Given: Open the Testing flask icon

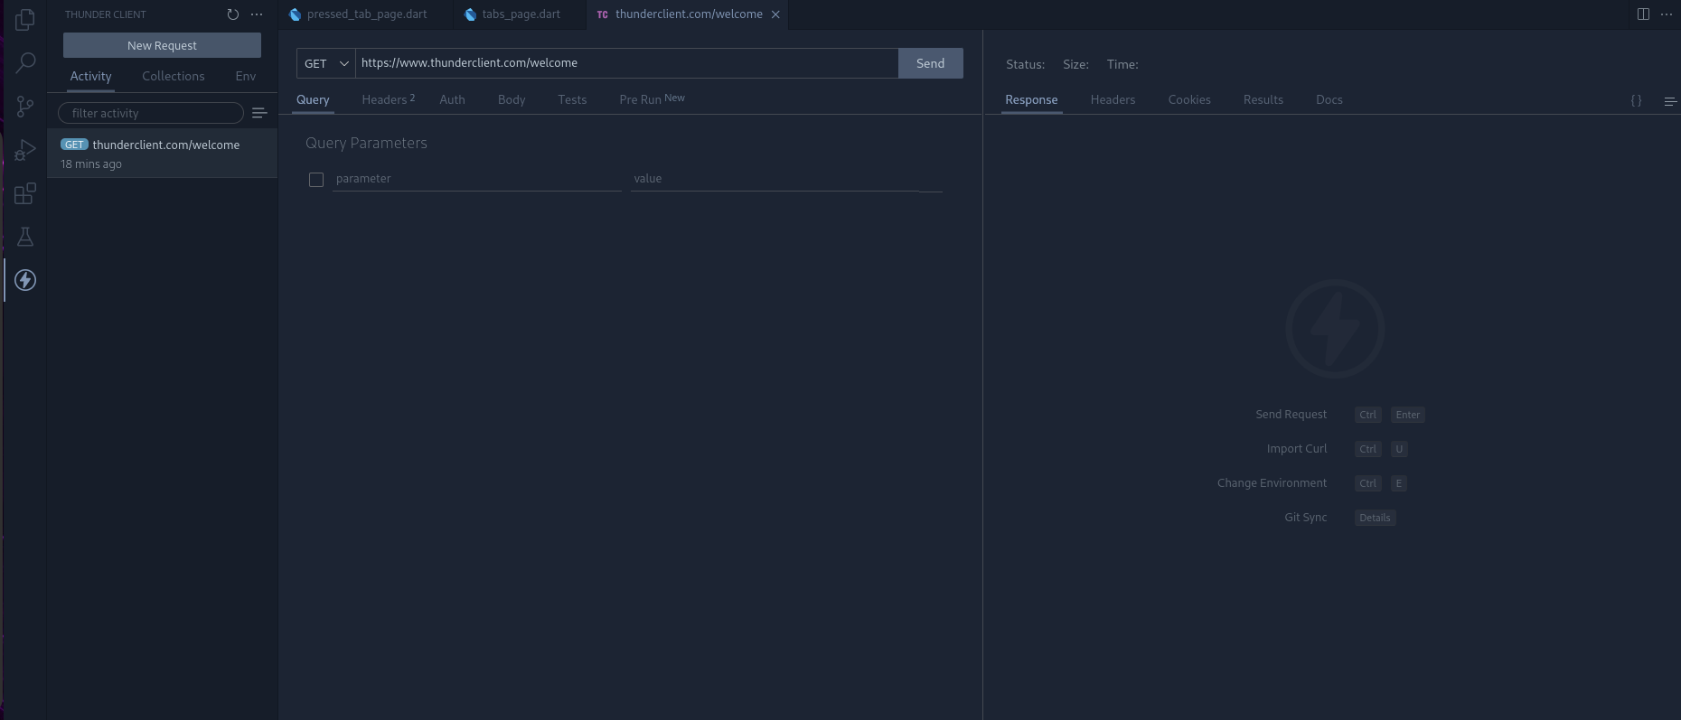Looking at the screenshot, I should coord(25,237).
